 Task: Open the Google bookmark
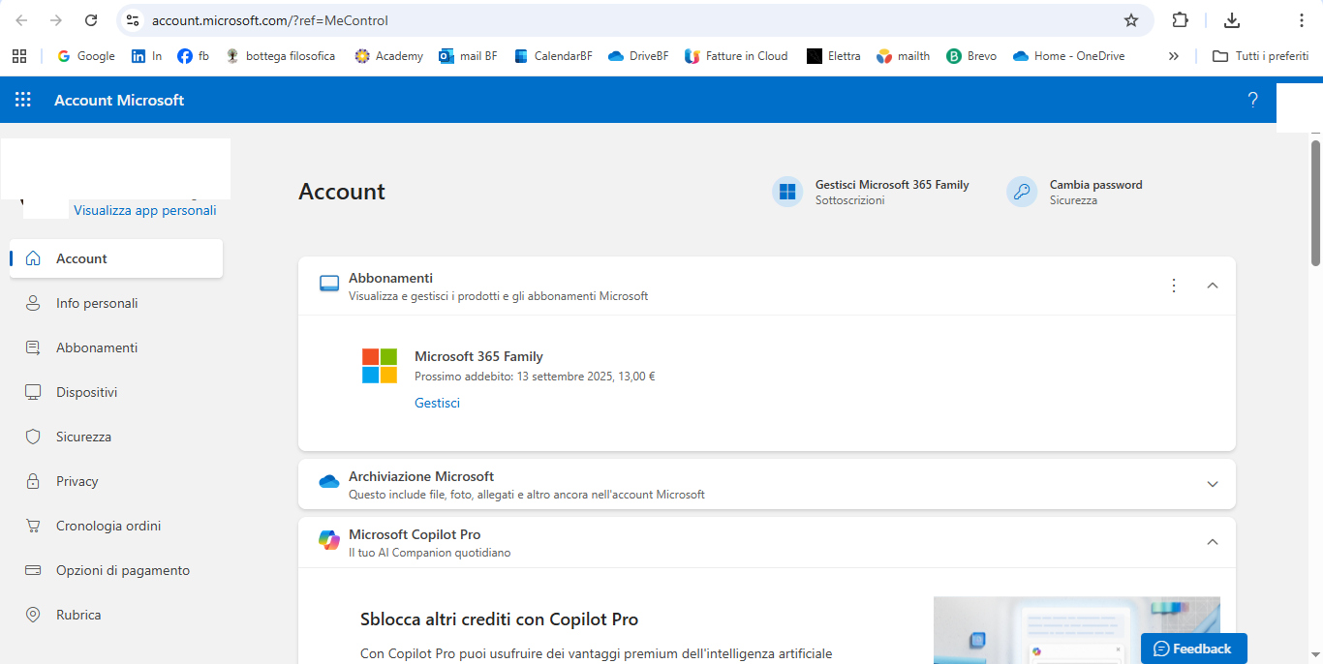click(x=85, y=56)
